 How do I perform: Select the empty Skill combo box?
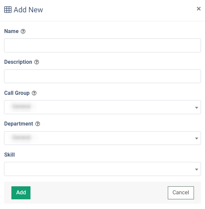[x=102, y=169]
